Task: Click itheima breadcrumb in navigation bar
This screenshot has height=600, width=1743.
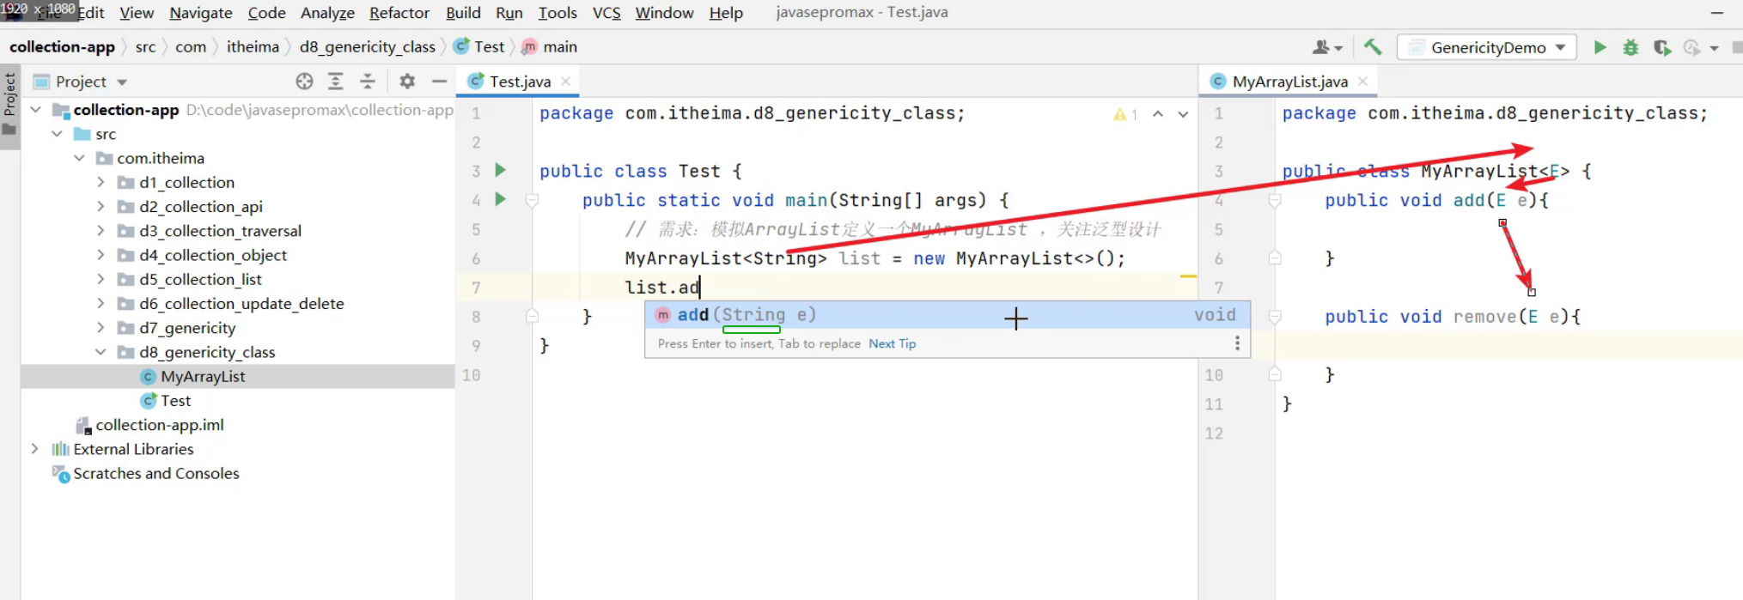Action: [253, 47]
